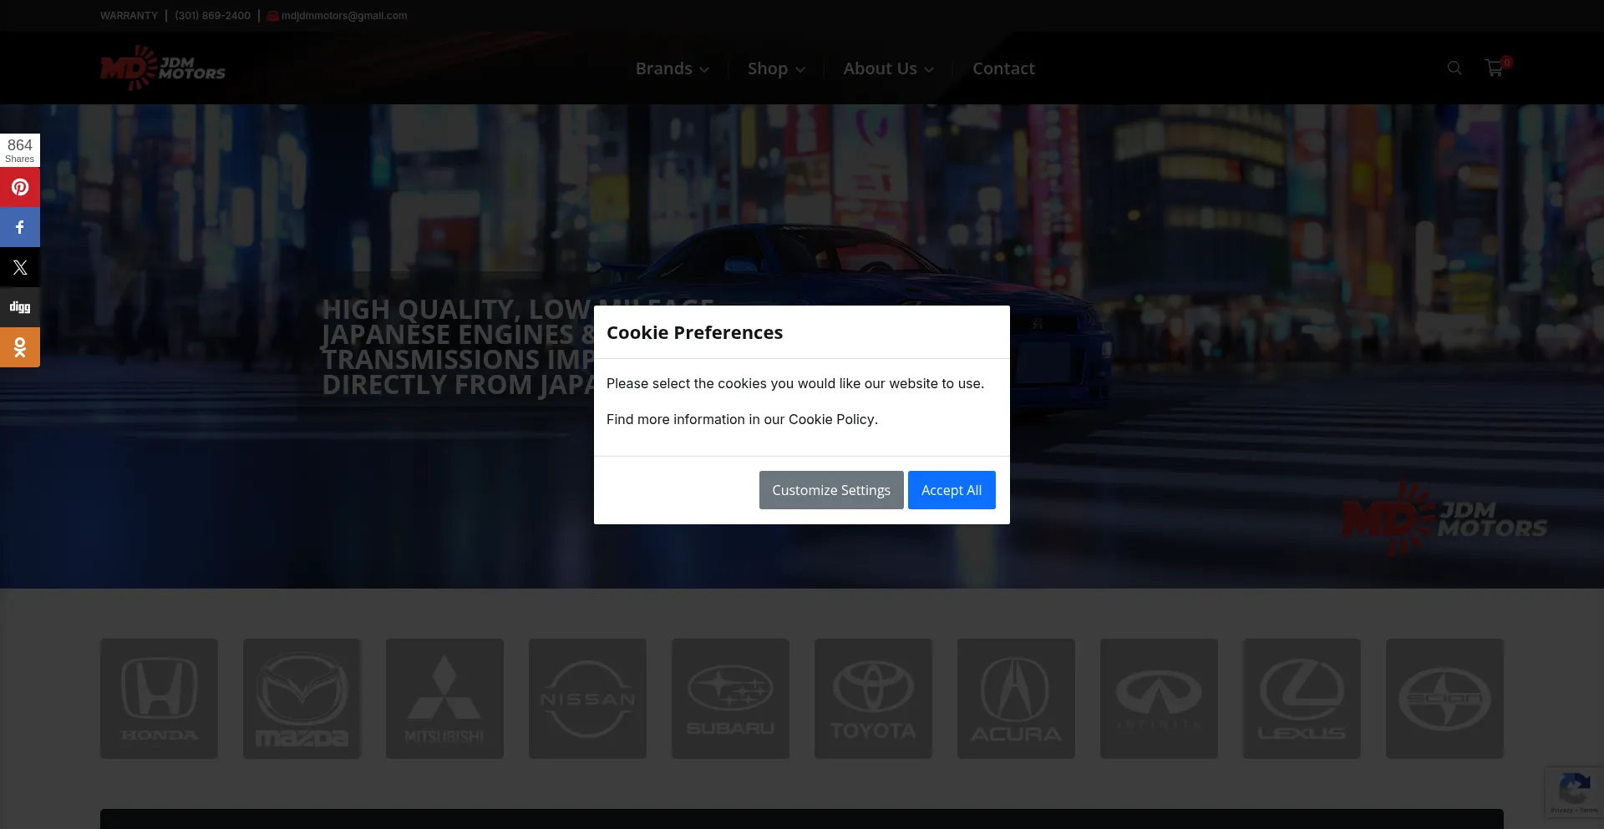Click the 'Find more information in our Cookie Policy' text
Screen dimensions: 1604x829
(x=742, y=419)
